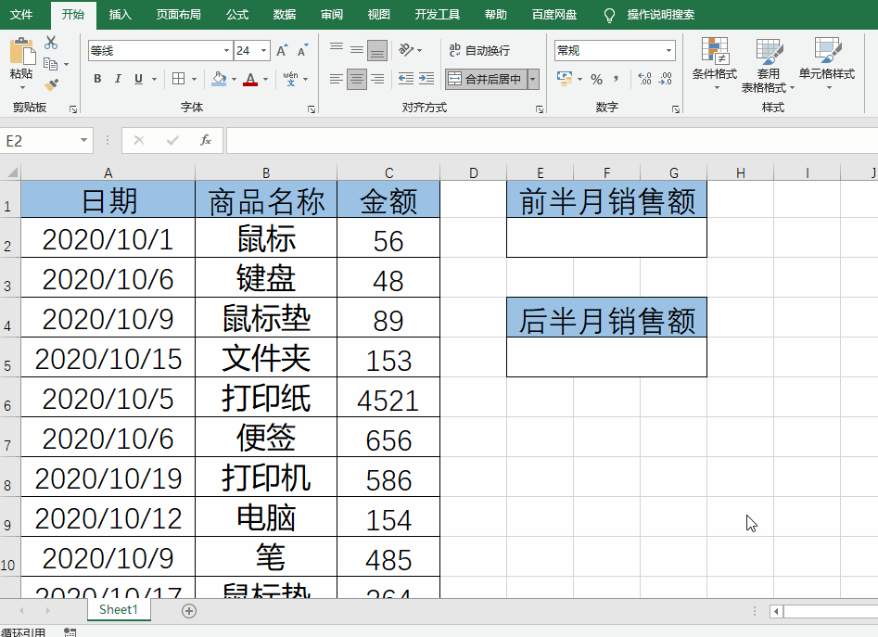Decrease font size with the smaller A icon

pyautogui.click(x=302, y=50)
